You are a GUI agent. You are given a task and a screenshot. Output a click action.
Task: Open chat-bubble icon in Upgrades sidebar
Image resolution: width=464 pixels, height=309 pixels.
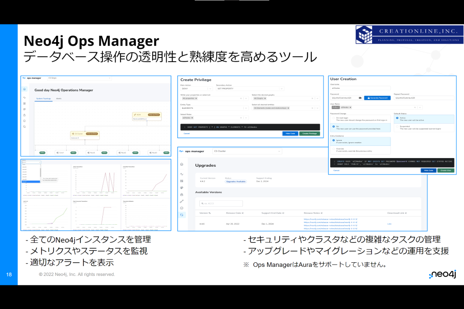click(x=182, y=188)
